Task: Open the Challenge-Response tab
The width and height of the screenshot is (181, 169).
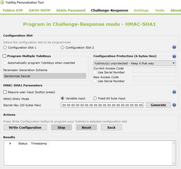Action: (110, 10)
